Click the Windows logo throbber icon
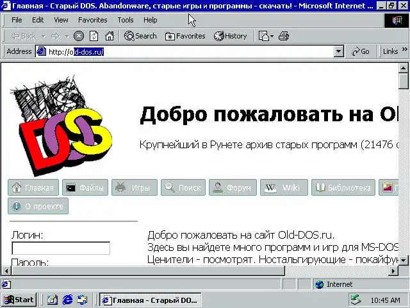The image size is (410, 308). [397, 21]
